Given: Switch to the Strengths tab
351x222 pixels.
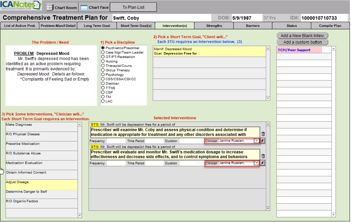Looking at the screenshot, I should tap(214, 26).
